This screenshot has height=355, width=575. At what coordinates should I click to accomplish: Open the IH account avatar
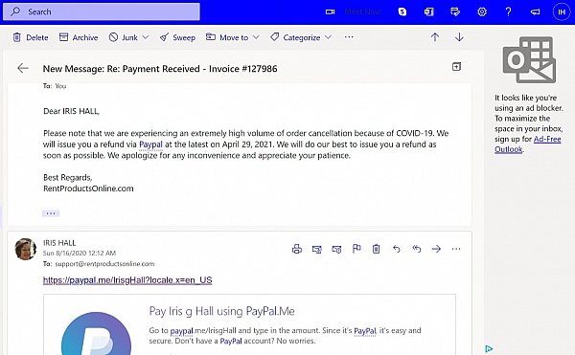tap(562, 11)
